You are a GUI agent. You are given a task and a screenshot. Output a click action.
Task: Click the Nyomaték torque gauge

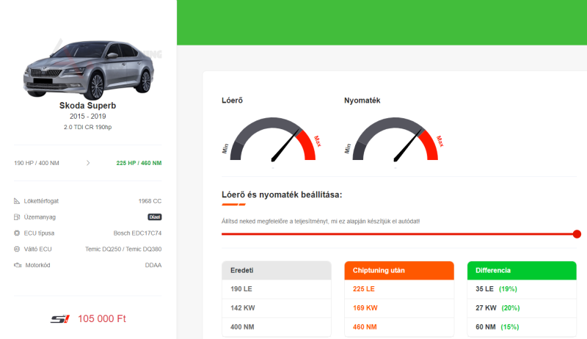(x=395, y=139)
